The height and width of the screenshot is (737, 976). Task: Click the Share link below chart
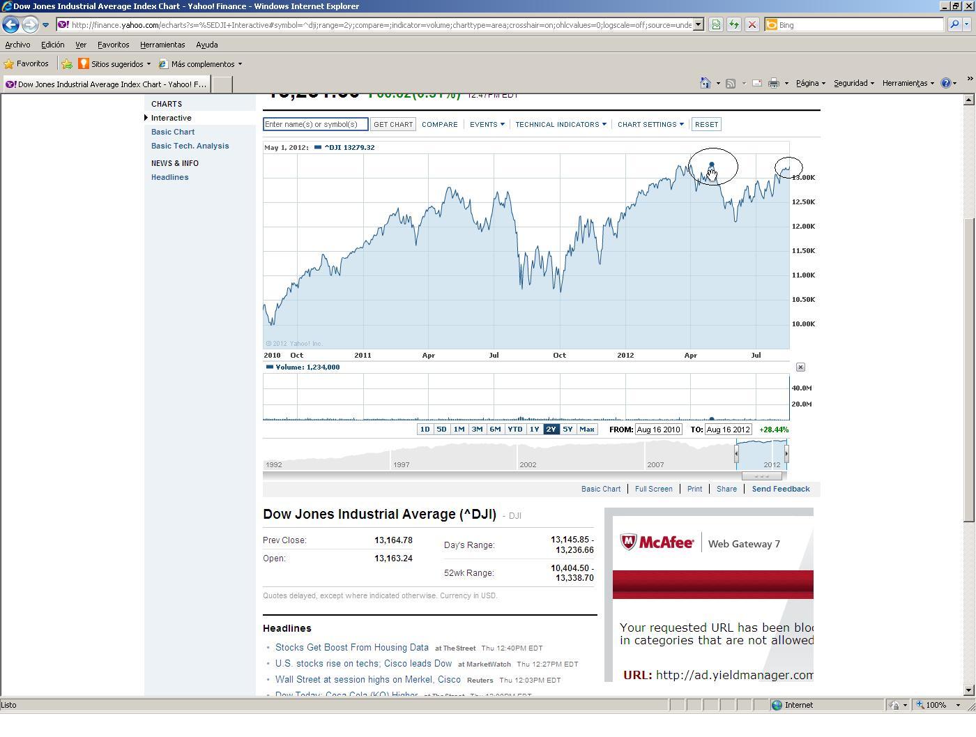tap(726, 489)
